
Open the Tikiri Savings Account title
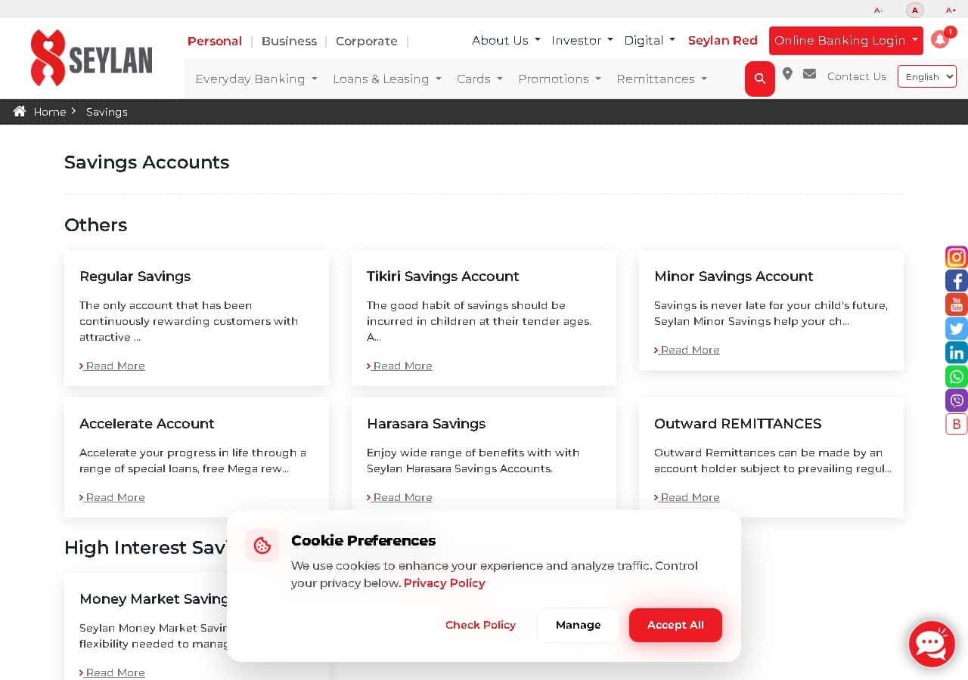443,277
